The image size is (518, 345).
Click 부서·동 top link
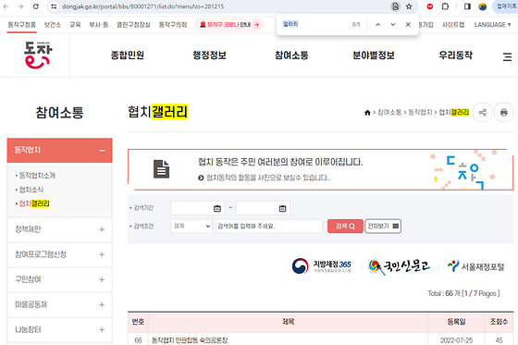pyautogui.click(x=98, y=25)
